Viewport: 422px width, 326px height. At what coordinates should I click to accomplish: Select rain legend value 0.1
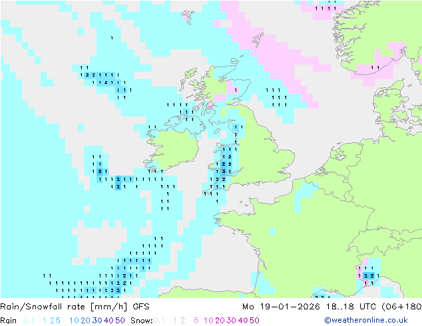click(x=29, y=321)
